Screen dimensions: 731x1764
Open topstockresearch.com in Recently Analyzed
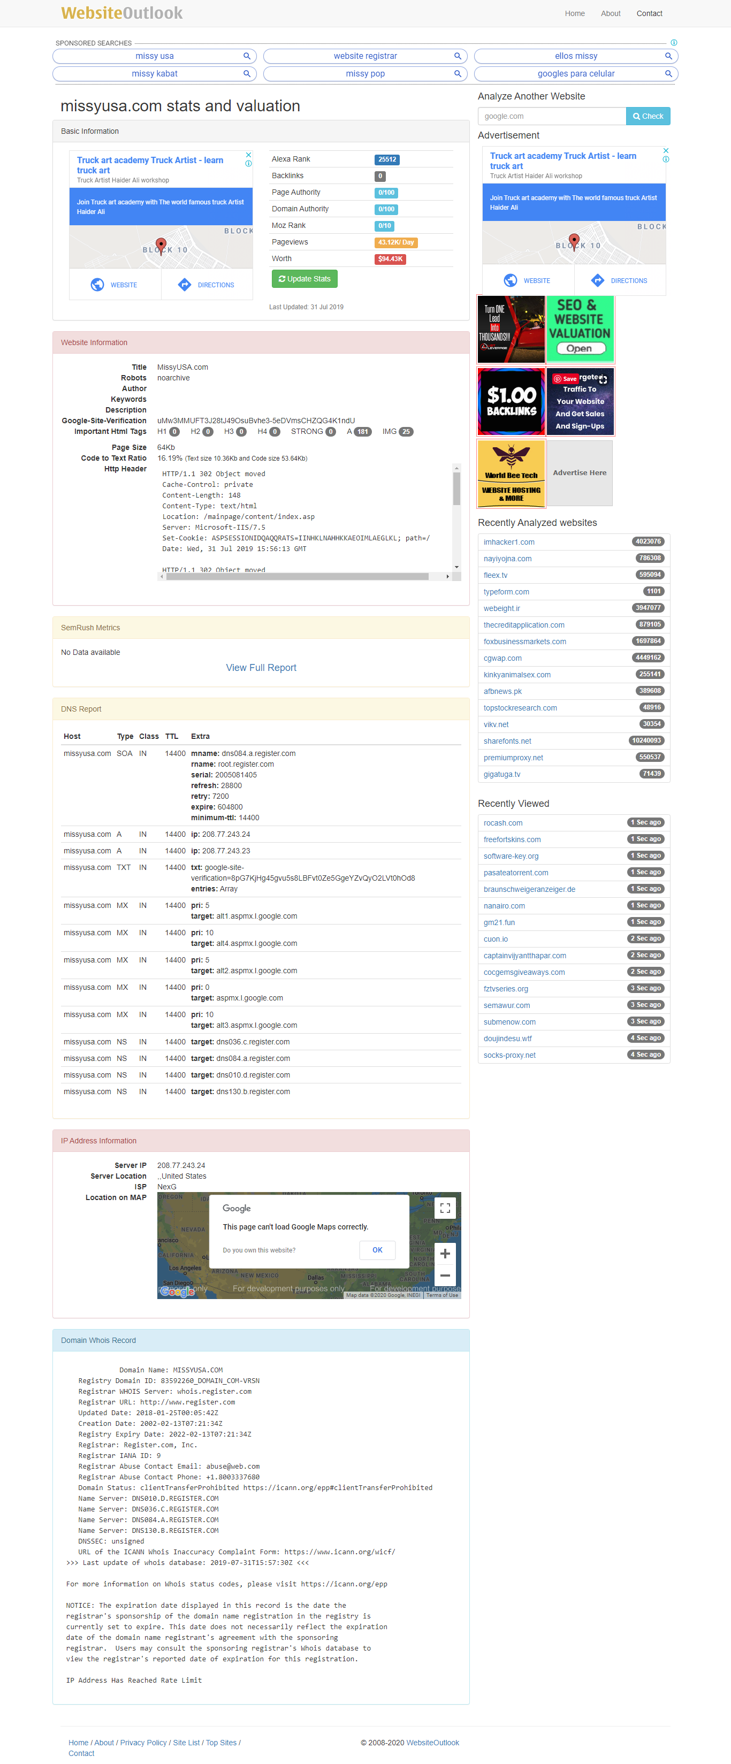pos(520,709)
